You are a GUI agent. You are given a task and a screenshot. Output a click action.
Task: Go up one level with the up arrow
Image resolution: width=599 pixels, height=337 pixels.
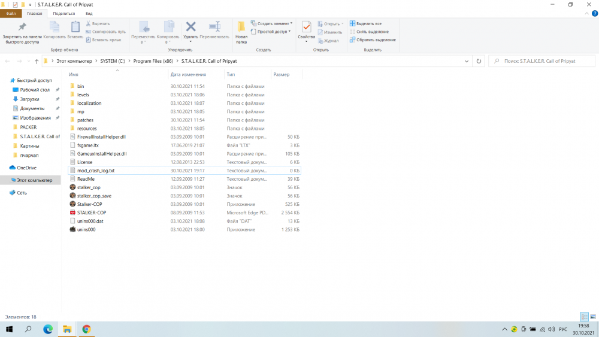37,61
